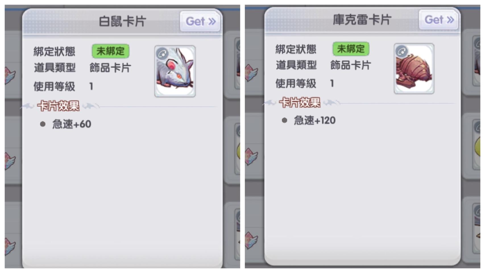Open the white rat card thumbnail

pos(175,71)
